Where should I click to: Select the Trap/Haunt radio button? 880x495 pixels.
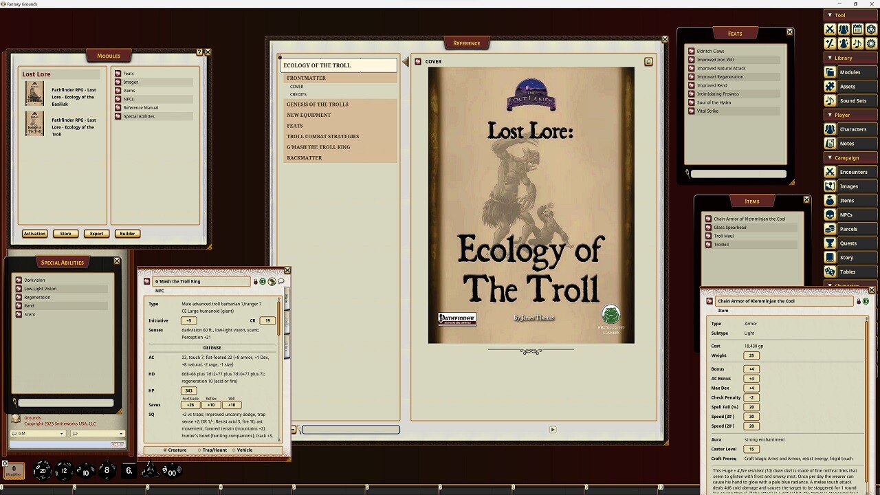pyautogui.click(x=199, y=450)
